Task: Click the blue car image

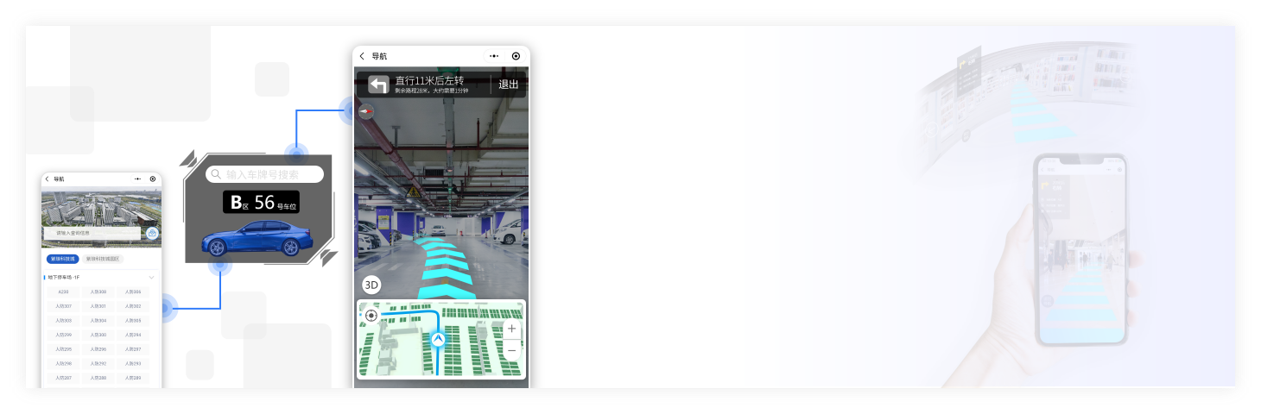Action: pos(256,238)
